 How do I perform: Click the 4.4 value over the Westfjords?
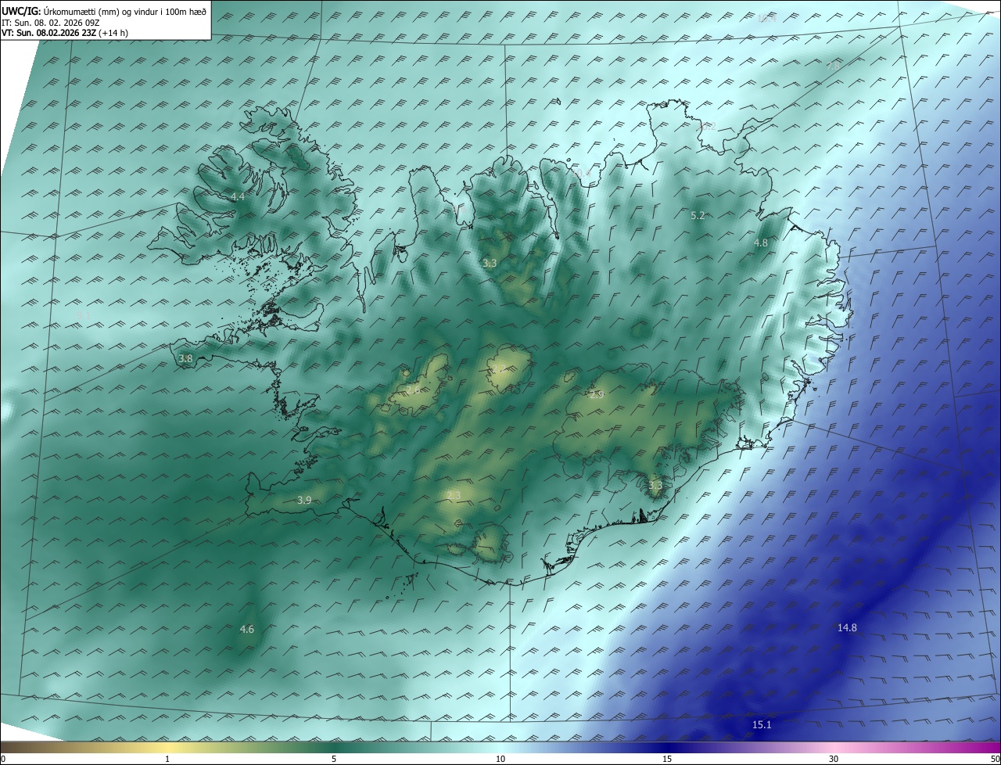pos(238,196)
